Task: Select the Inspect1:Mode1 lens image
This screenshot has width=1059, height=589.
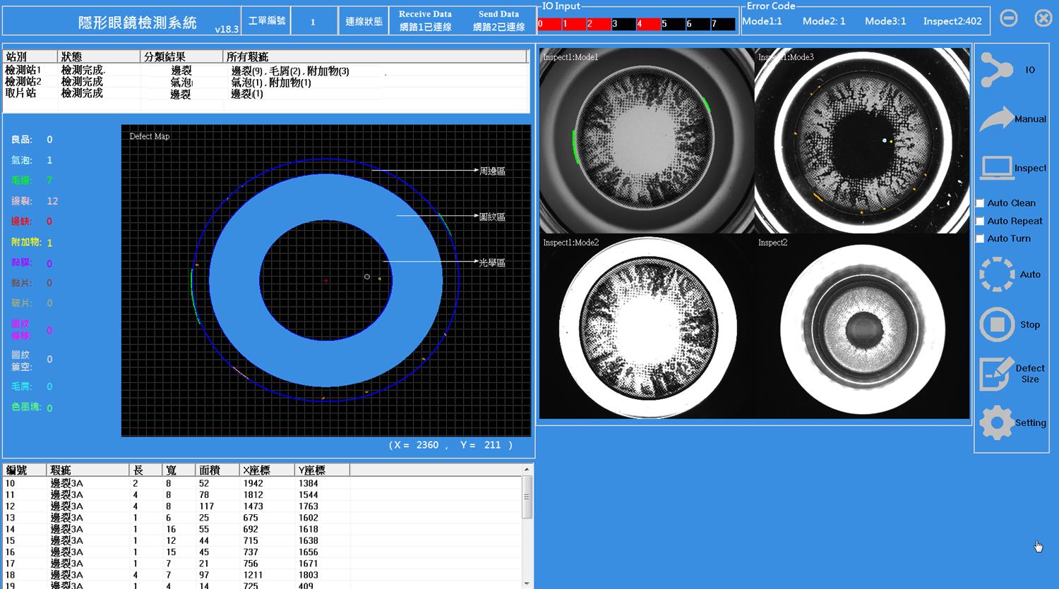Action: (x=647, y=140)
